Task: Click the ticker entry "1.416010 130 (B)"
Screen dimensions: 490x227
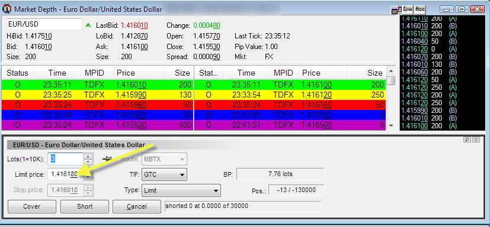Action: (x=429, y=64)
